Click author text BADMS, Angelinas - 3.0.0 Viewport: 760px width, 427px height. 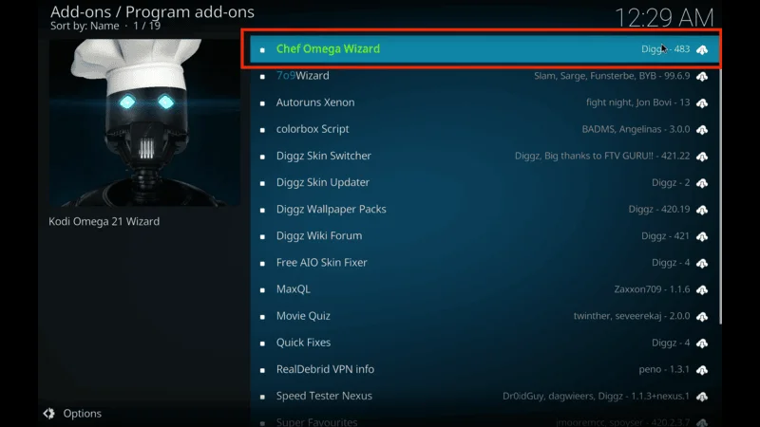(636, 129)
